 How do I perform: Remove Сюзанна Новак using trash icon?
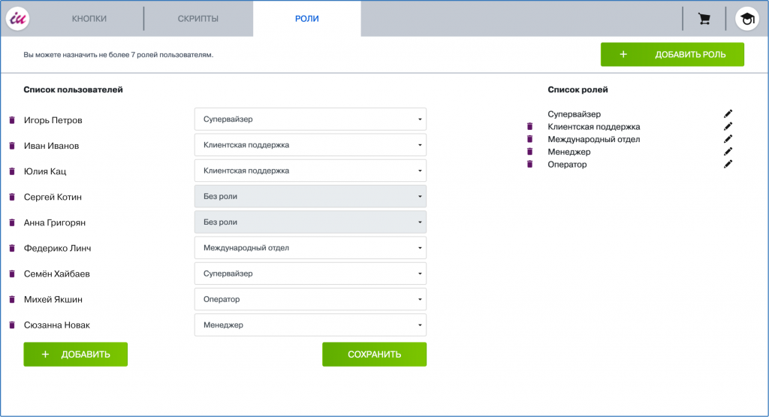(12, 325)
